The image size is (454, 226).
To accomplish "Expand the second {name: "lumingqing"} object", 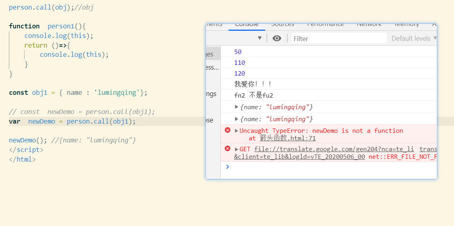I will [x=236, y=119].
